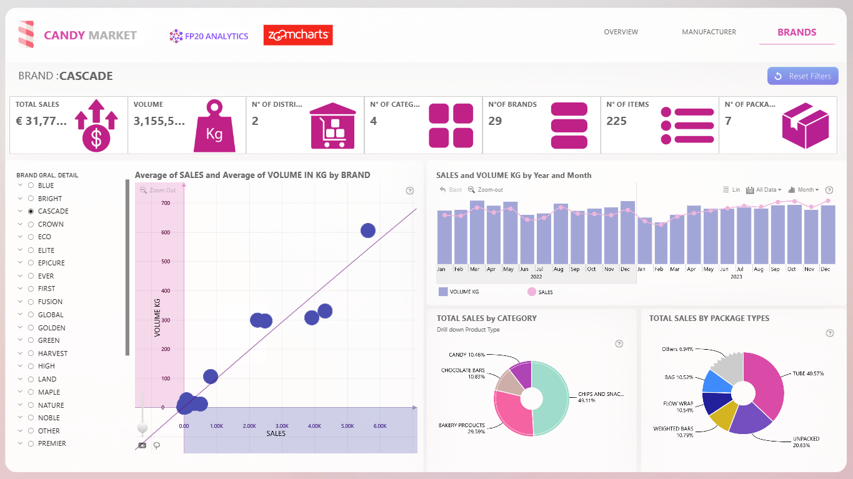Select the BRIGHT brand radio button

31,199
